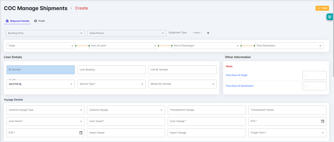
Task: Click the orange I want button
Action: tap(322, 8)
